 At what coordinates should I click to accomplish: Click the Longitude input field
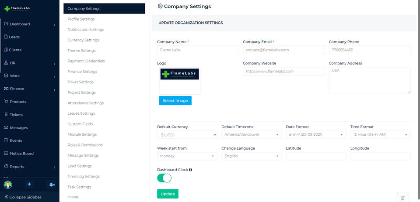pos(380,156)
